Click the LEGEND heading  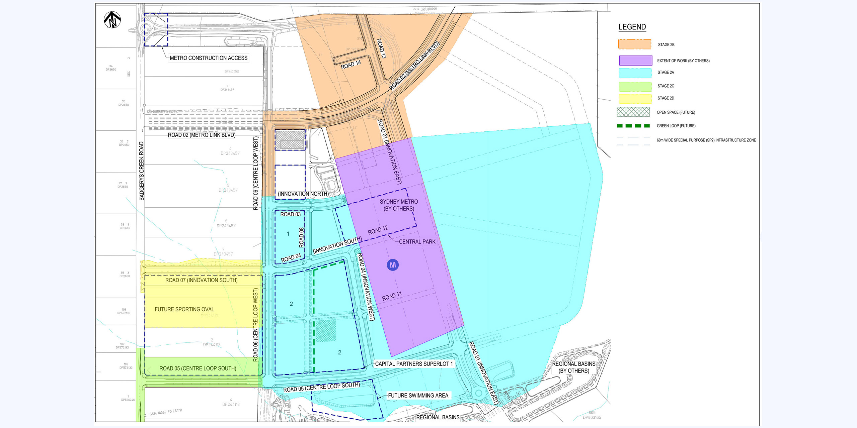[632, 27]
